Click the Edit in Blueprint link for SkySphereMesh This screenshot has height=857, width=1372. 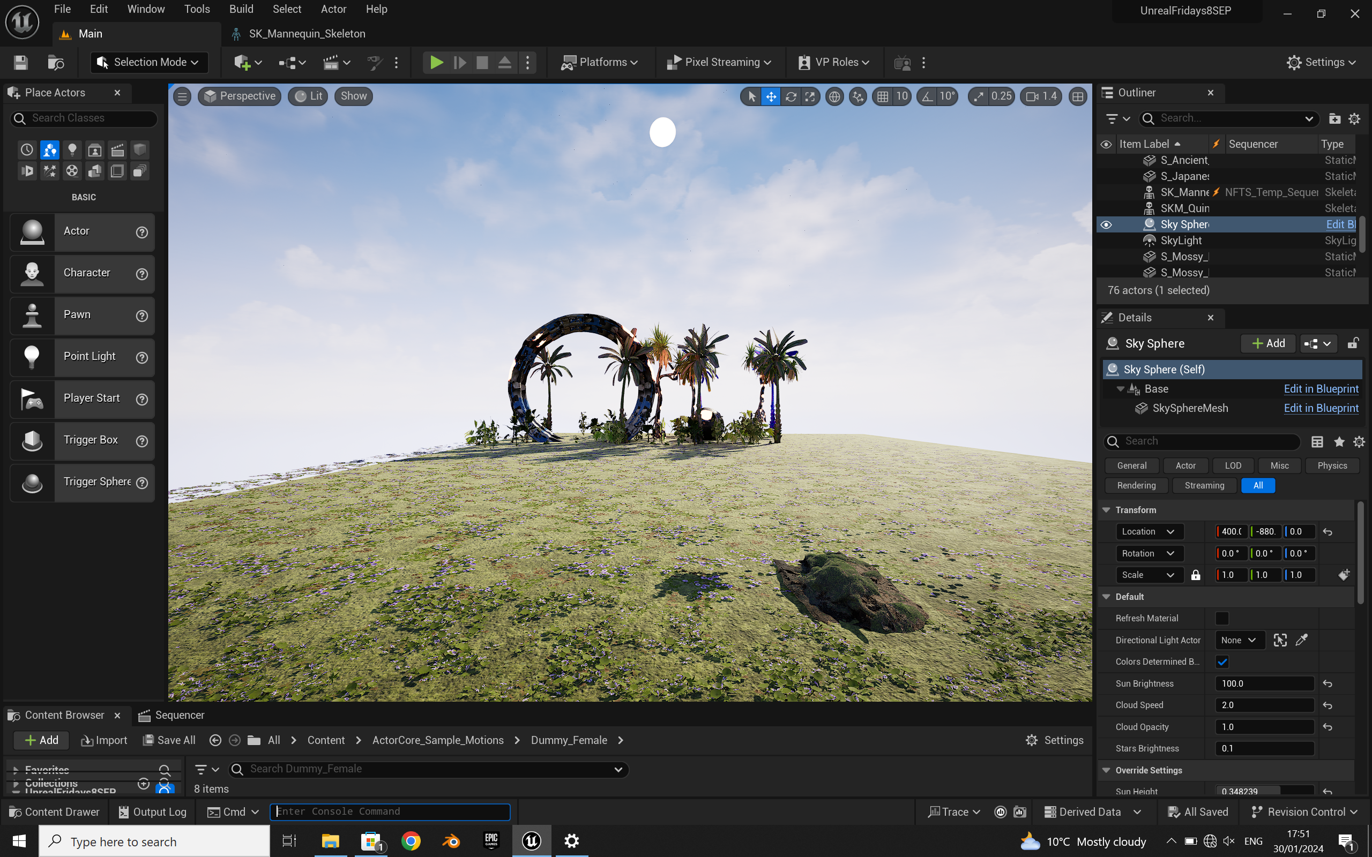click(1321, 408)
